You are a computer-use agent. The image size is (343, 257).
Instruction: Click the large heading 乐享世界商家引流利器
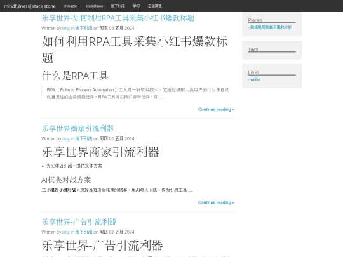click(100, 152)
